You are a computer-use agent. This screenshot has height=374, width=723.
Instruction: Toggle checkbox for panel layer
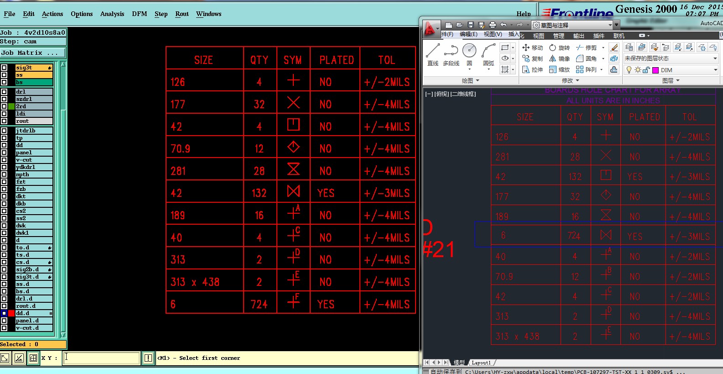tap(4, 153)
